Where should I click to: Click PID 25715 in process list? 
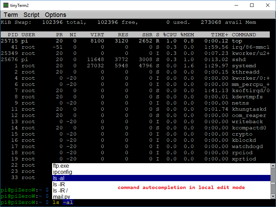tap(9, 41)
